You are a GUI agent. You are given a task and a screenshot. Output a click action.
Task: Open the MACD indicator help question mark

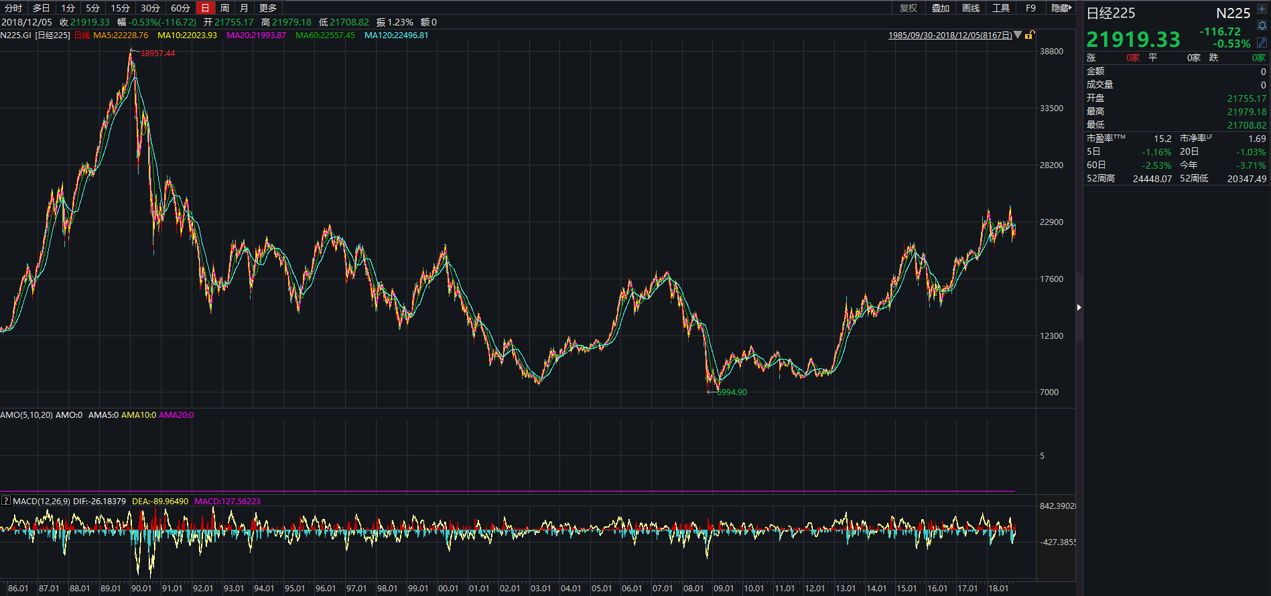pos(5,501)
